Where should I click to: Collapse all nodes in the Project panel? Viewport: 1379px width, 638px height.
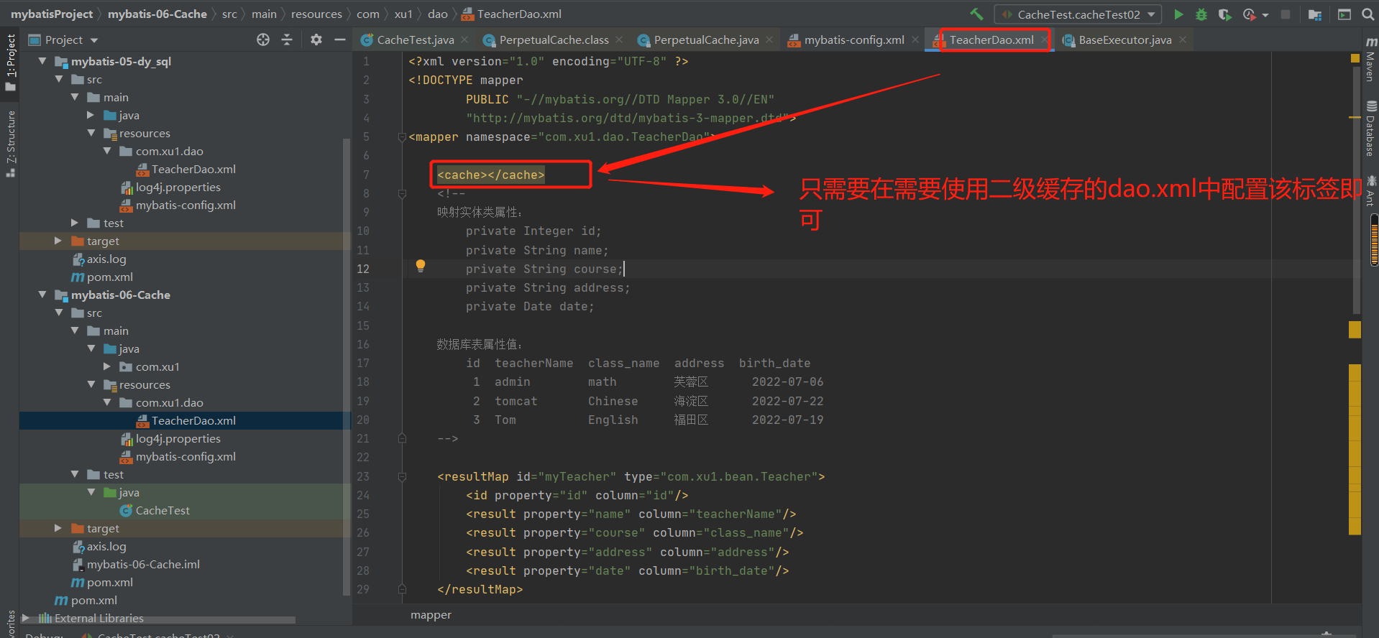click(x=287, y=40)
